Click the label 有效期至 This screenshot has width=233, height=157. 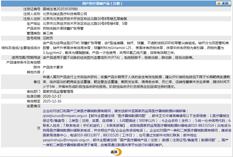33,101
